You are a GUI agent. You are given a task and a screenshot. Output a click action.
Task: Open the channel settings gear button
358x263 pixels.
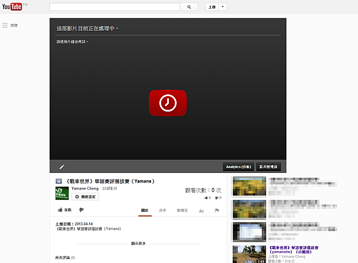(85, 197)
